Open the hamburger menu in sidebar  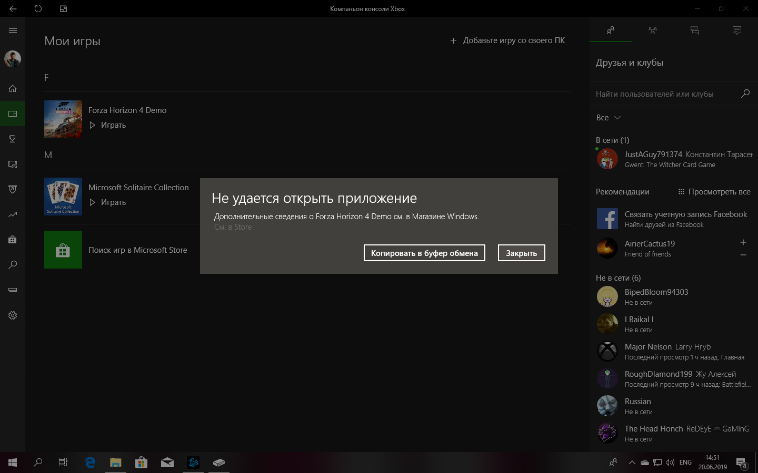(x=13, y=30)
